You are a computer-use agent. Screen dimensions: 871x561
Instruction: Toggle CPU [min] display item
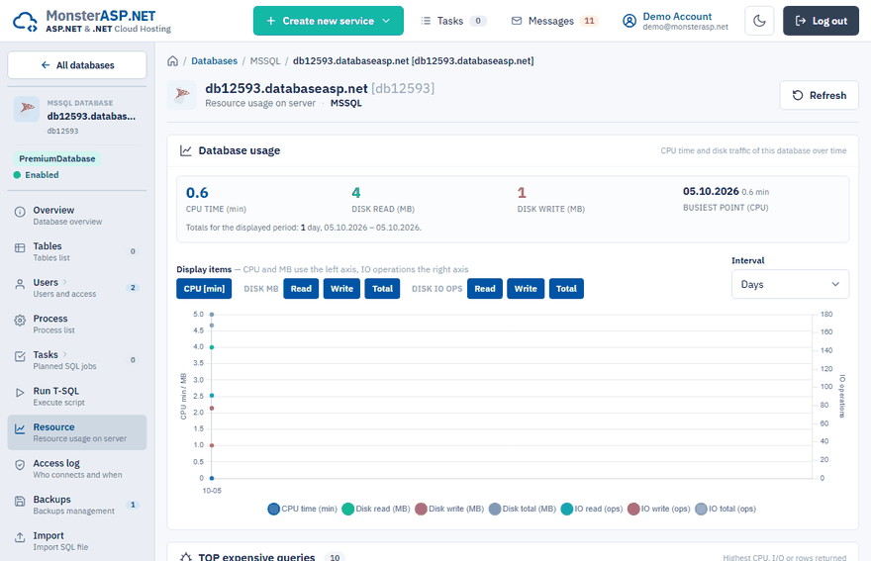click(204, 288)
